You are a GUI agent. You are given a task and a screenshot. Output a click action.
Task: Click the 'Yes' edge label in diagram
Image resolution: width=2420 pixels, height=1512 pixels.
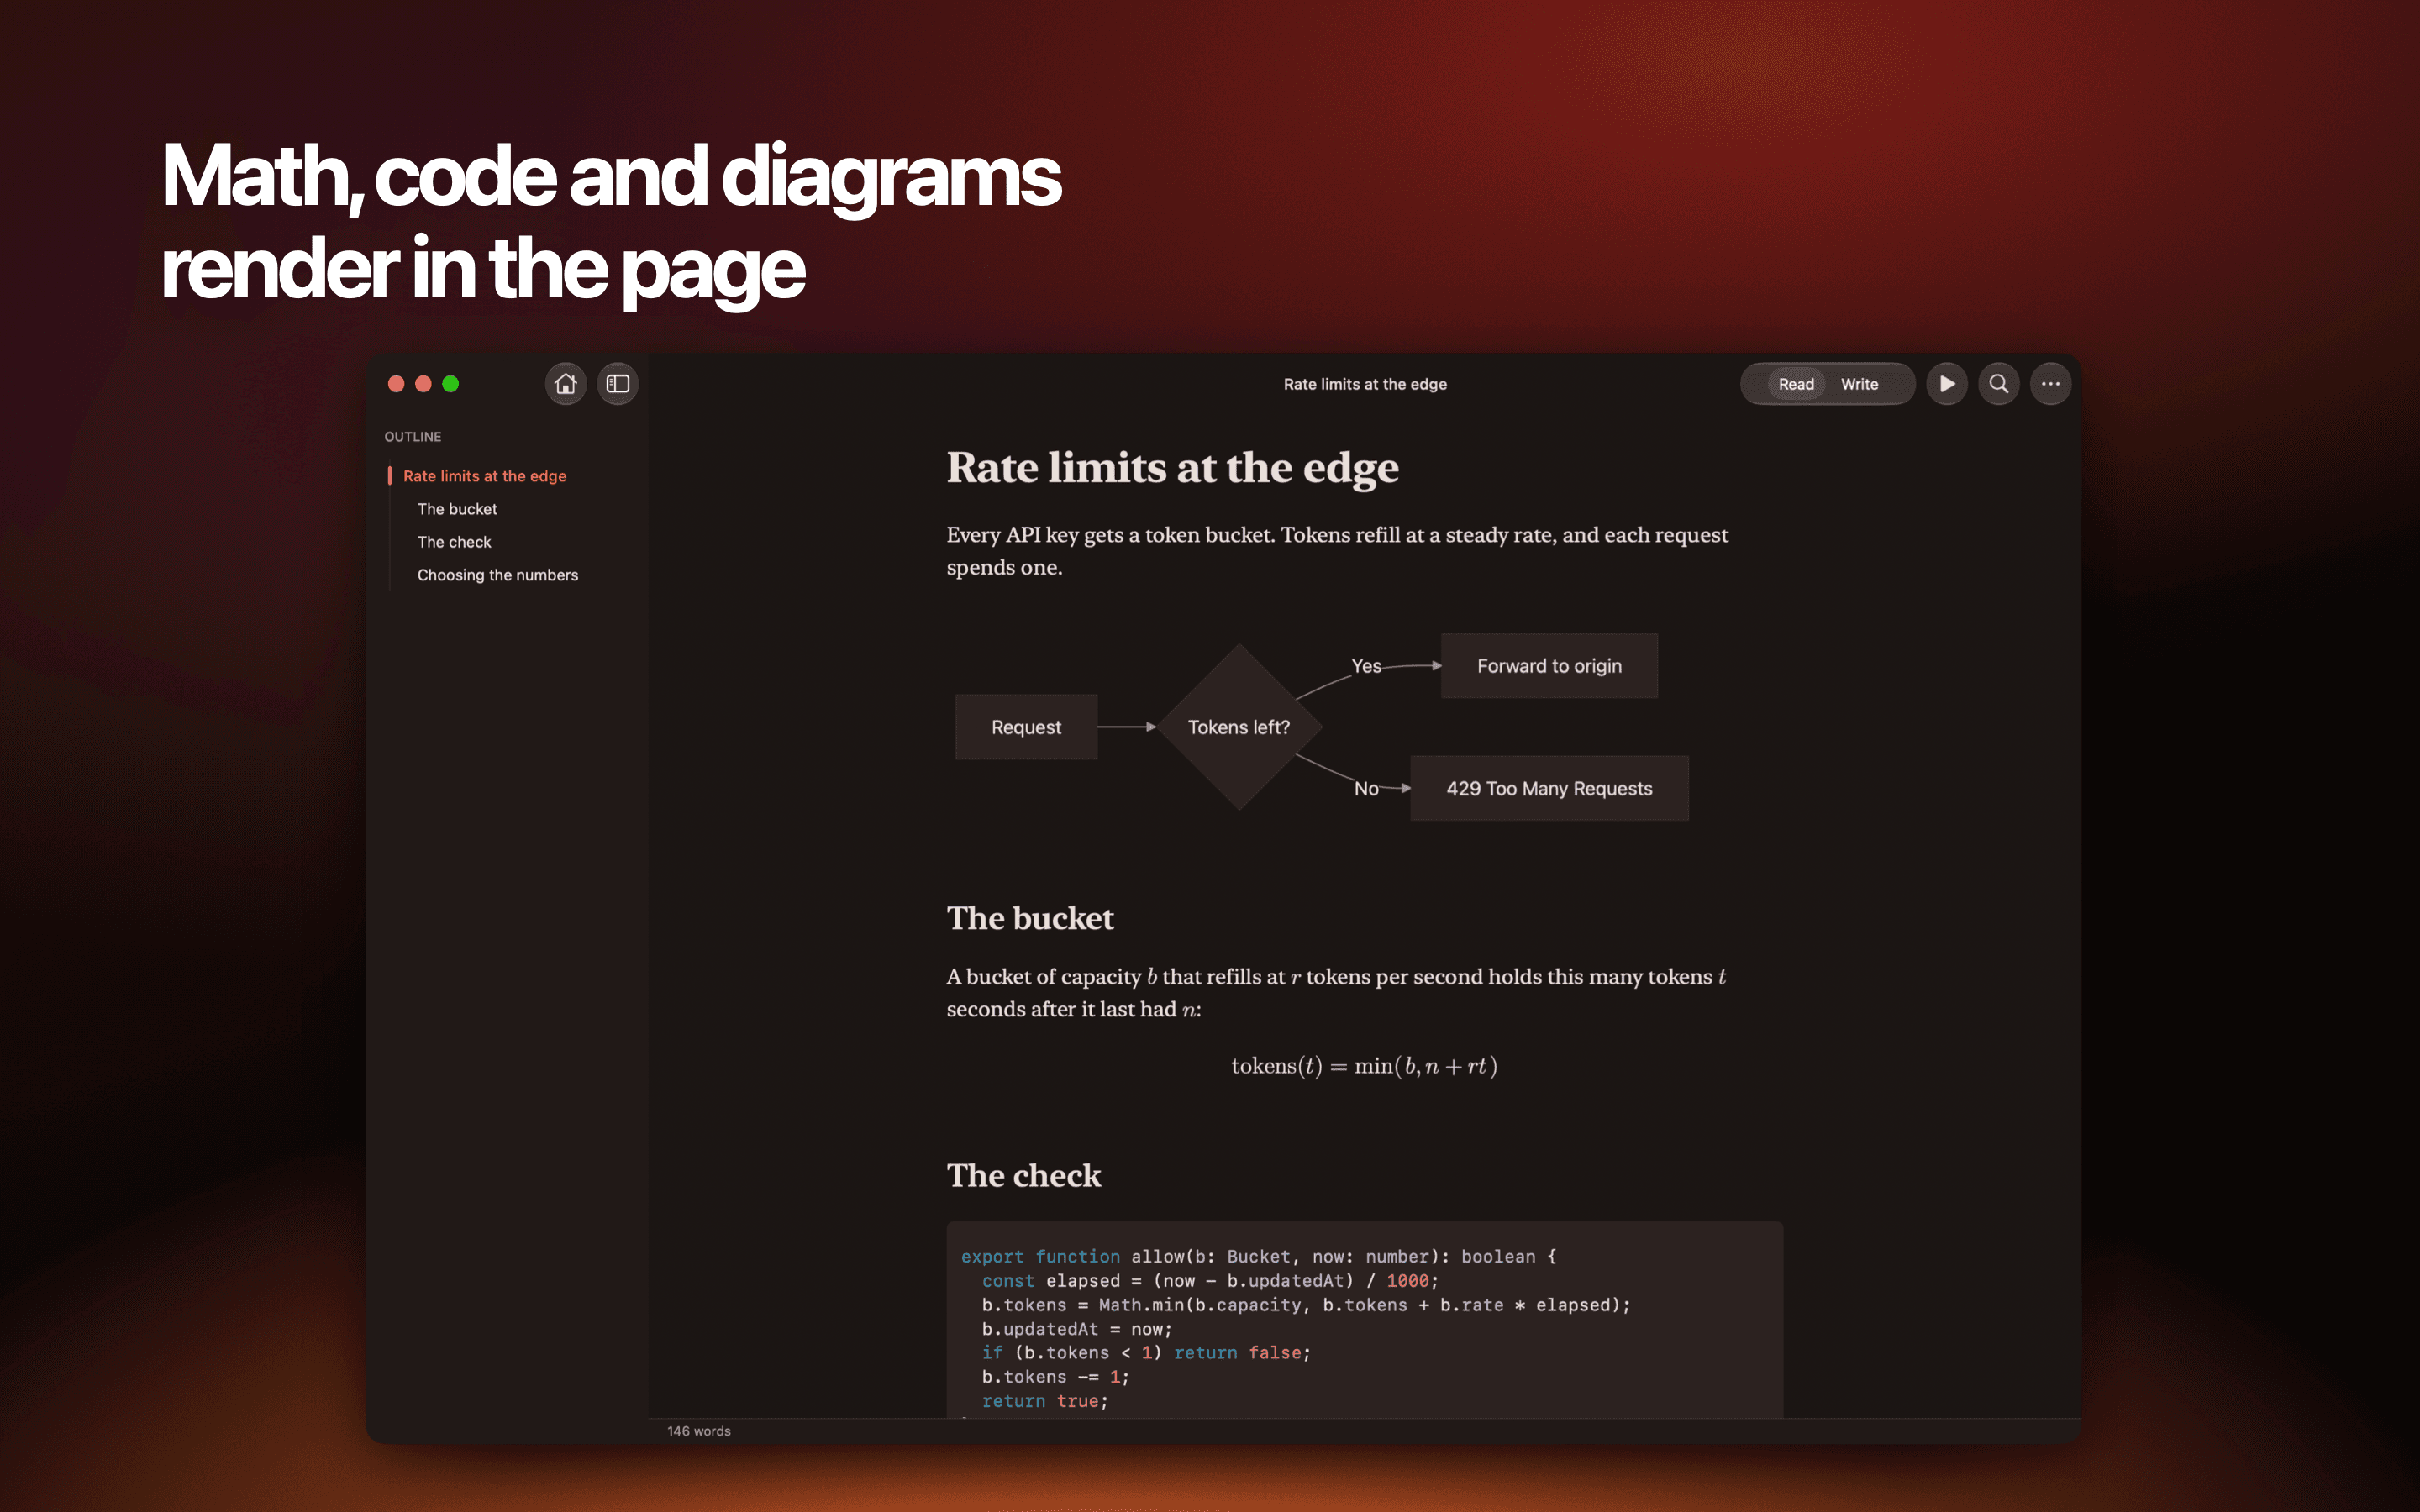[x=1366, y=666]
